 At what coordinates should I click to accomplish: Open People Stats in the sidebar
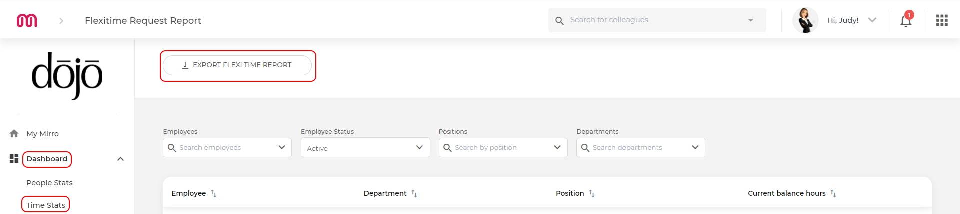point(49,183)
